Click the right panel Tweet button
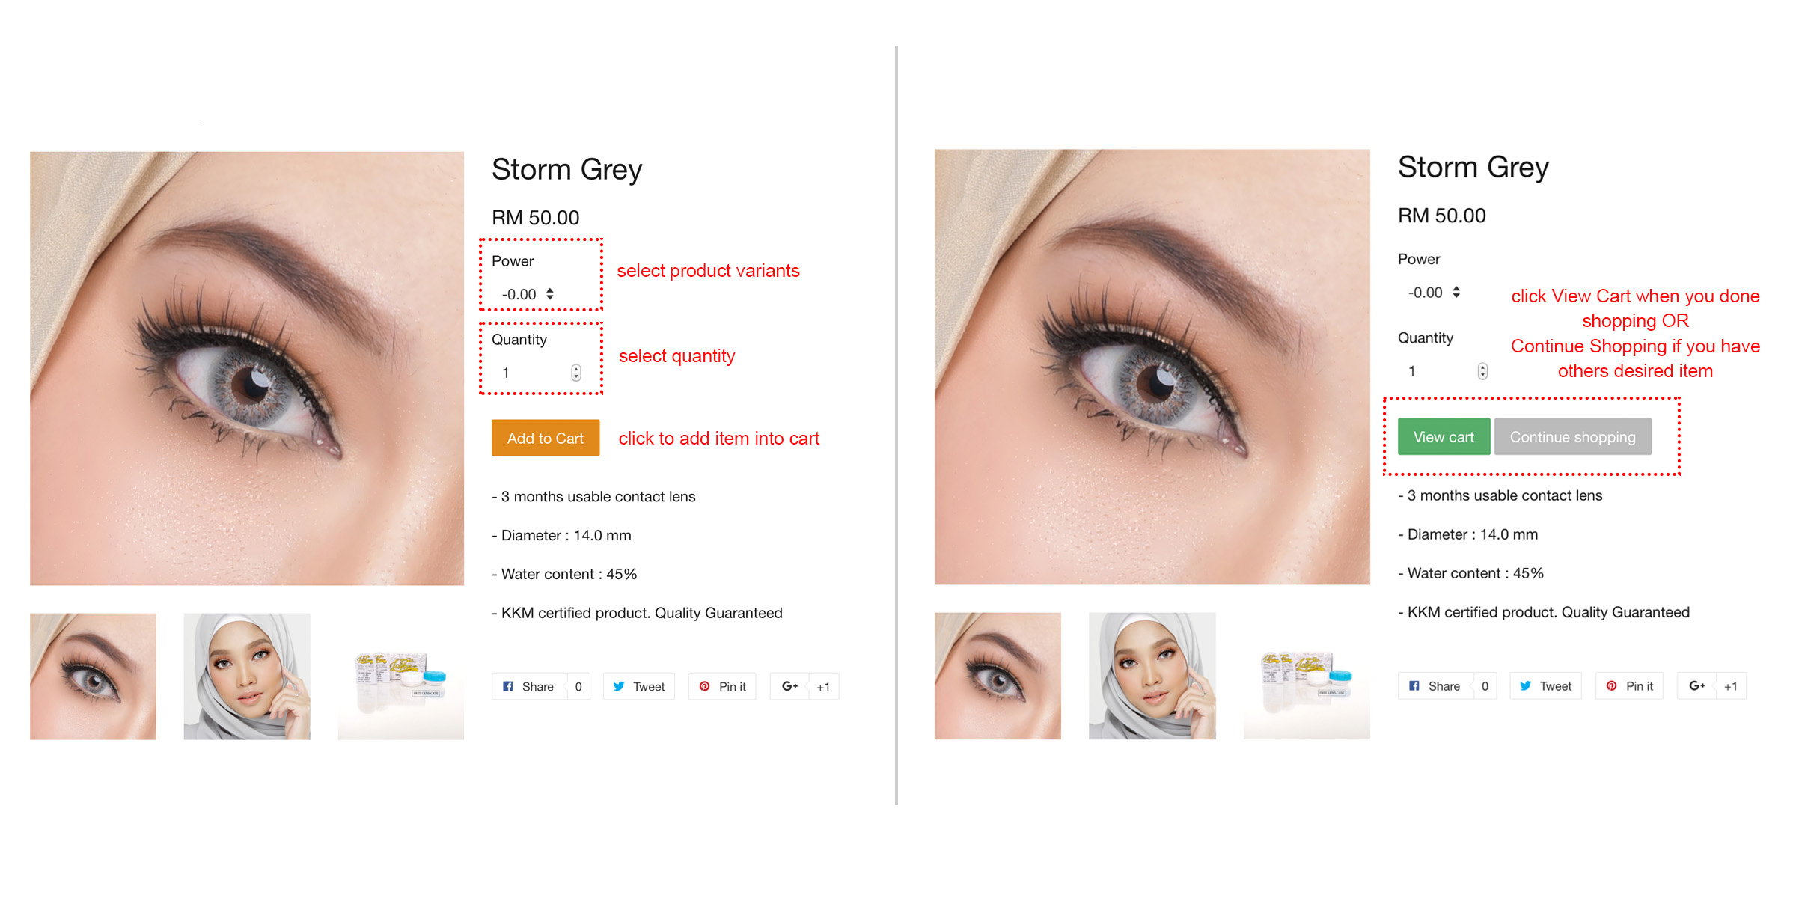1796x898 pixels. pyautogui.click(x=1545, y=685)
